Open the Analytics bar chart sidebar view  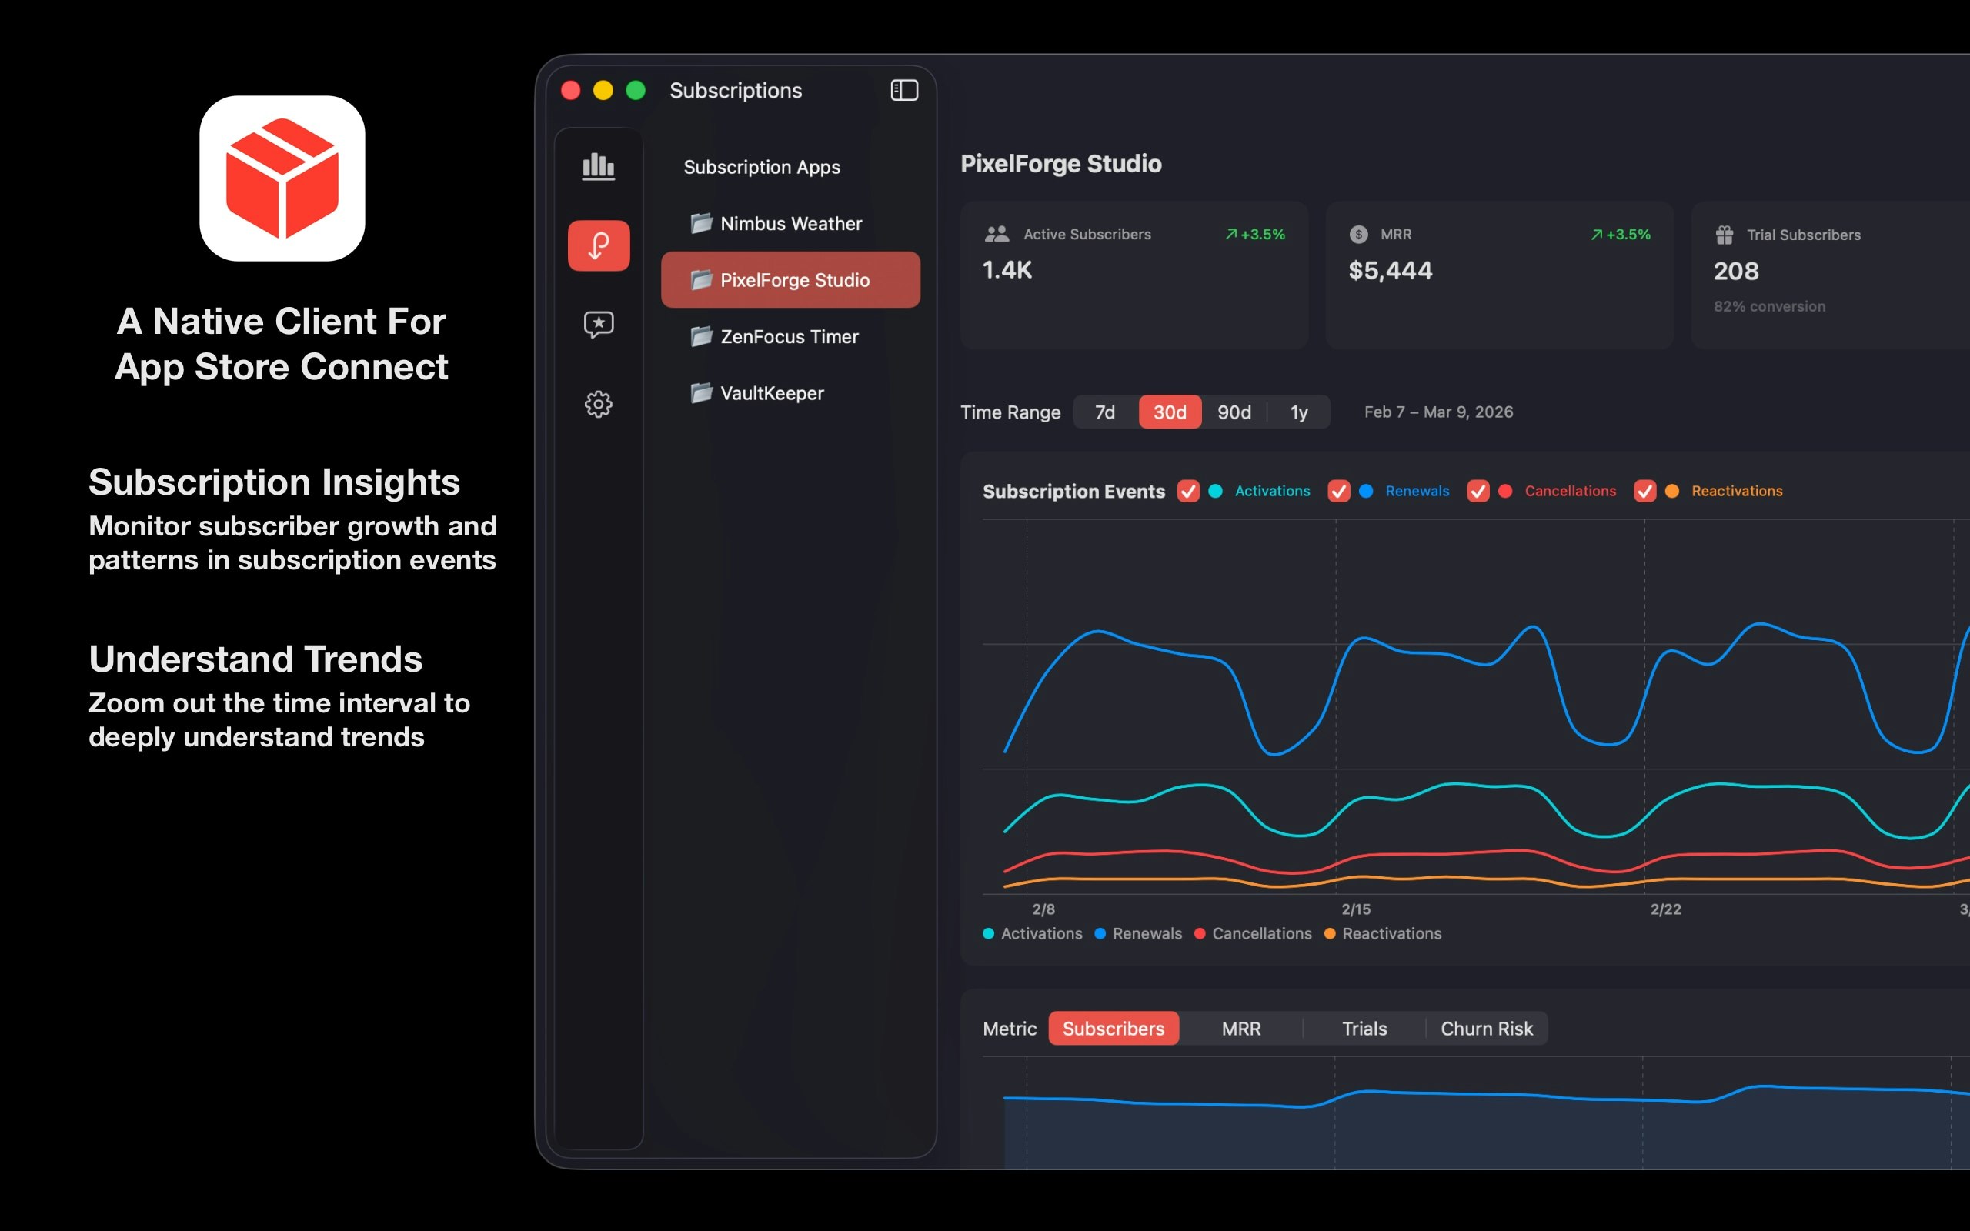pyautogui.click(x=599, y=165)
